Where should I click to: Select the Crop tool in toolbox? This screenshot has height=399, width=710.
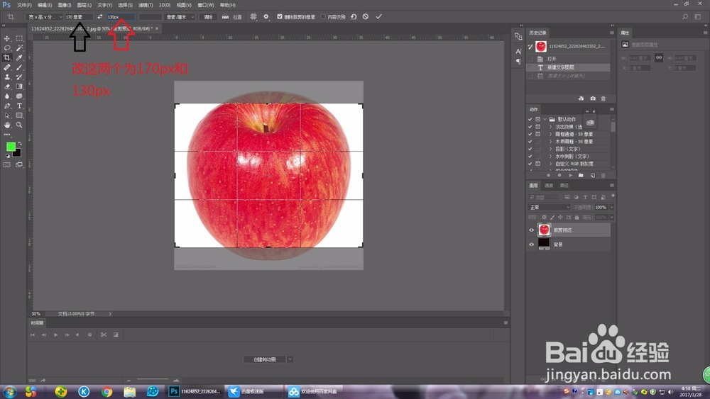click(7, 57)
